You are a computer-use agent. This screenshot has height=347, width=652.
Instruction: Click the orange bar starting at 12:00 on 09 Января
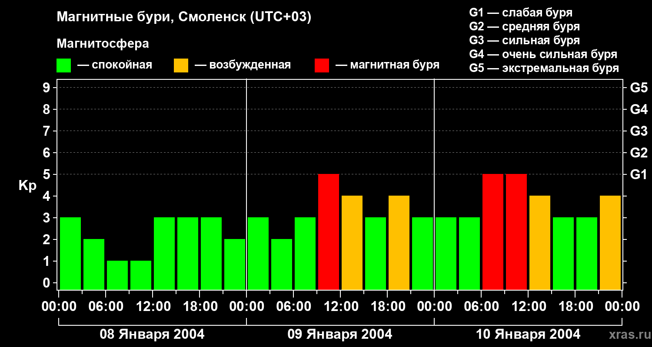coord(352,243)
